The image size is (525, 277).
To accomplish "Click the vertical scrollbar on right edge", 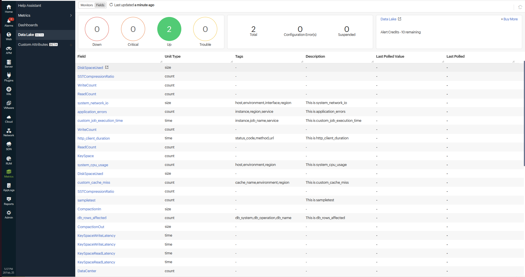I will pos(524,113).
